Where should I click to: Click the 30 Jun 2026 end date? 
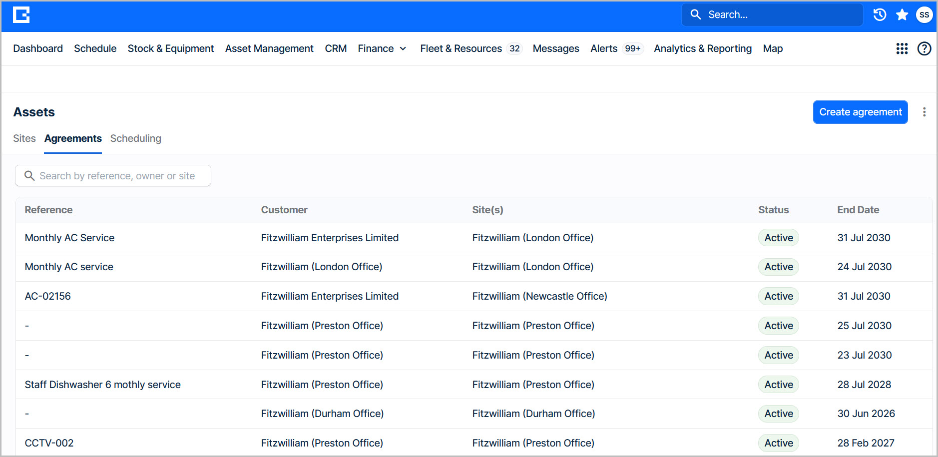866,414
